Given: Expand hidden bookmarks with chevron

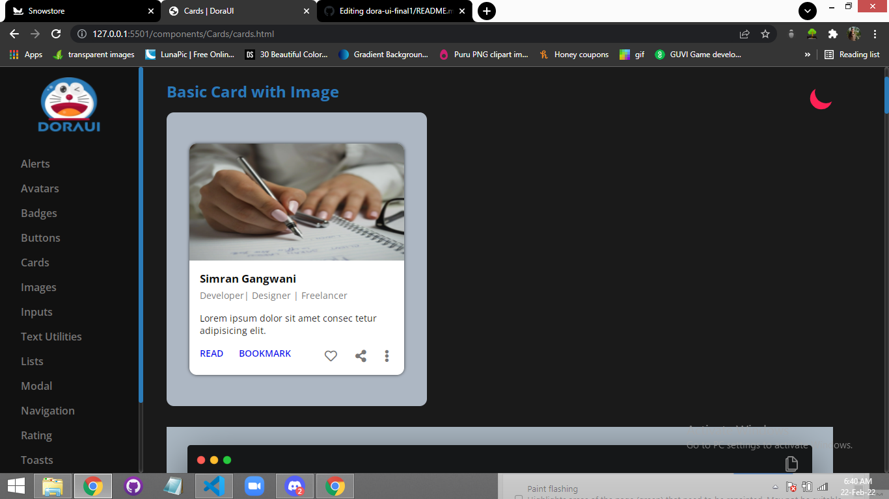Looking at the screenshot, I should click(808, 55).
